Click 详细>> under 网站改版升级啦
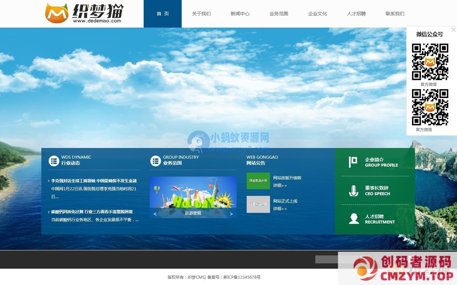The height and width of the screenshot is (285, 457). 280,186
